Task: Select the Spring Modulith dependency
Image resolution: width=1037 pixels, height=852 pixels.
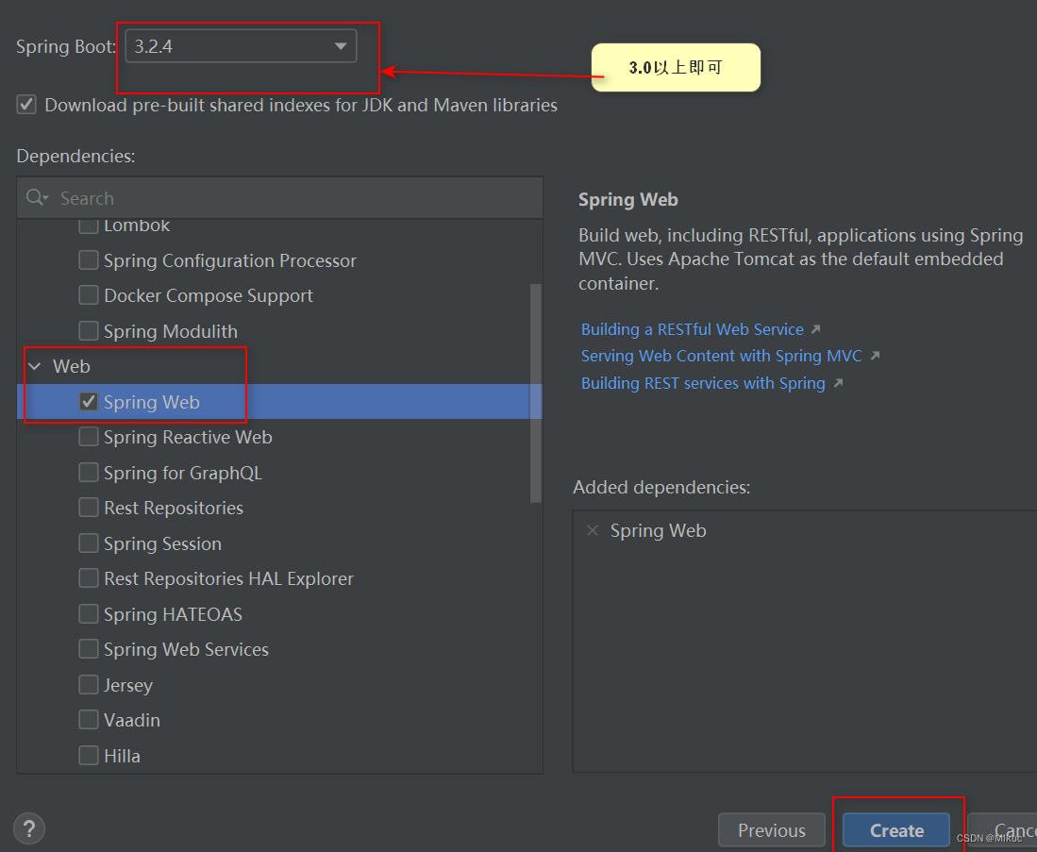Action: pos(89,330)
